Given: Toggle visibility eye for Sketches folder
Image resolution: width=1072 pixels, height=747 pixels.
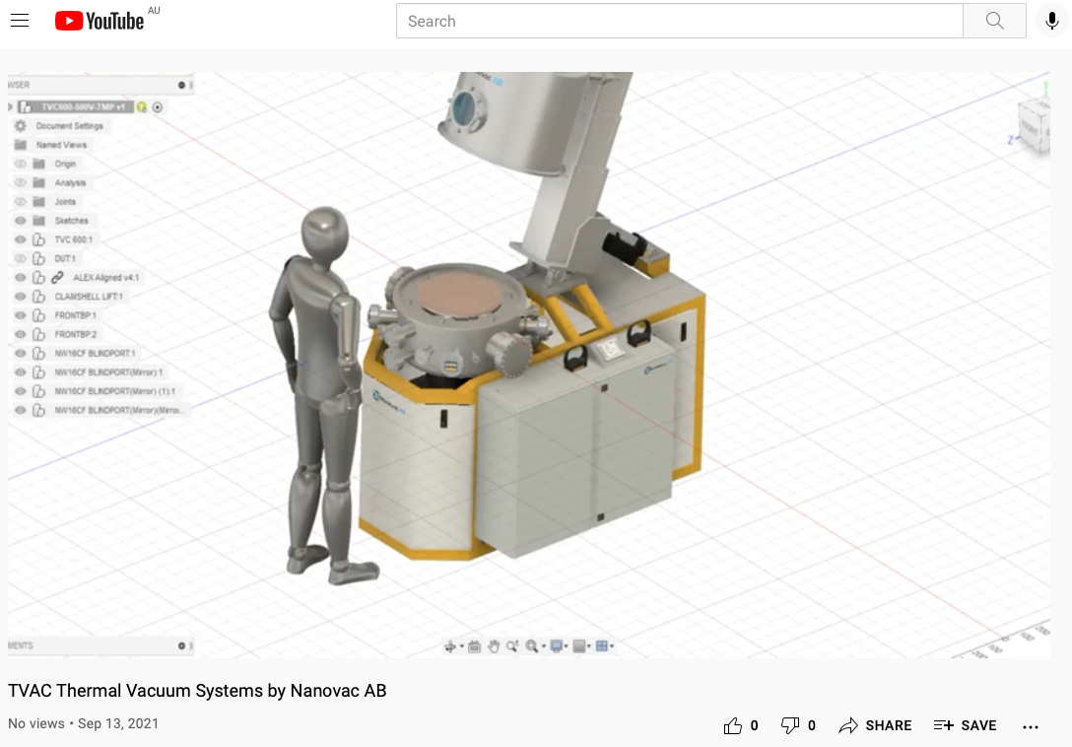Looking at the screenshot, I should tap(20, 221).
